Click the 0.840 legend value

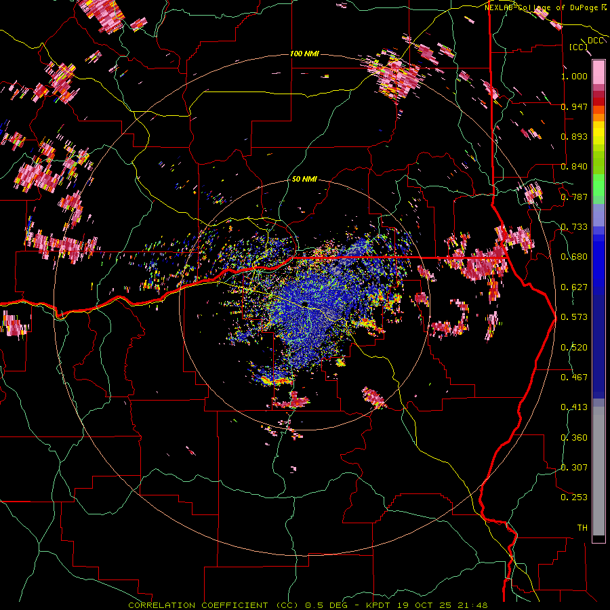574,167
